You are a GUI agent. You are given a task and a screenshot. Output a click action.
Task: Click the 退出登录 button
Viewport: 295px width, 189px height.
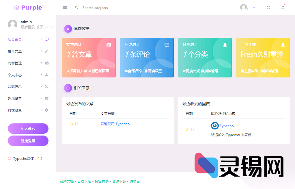pos(28,141)
